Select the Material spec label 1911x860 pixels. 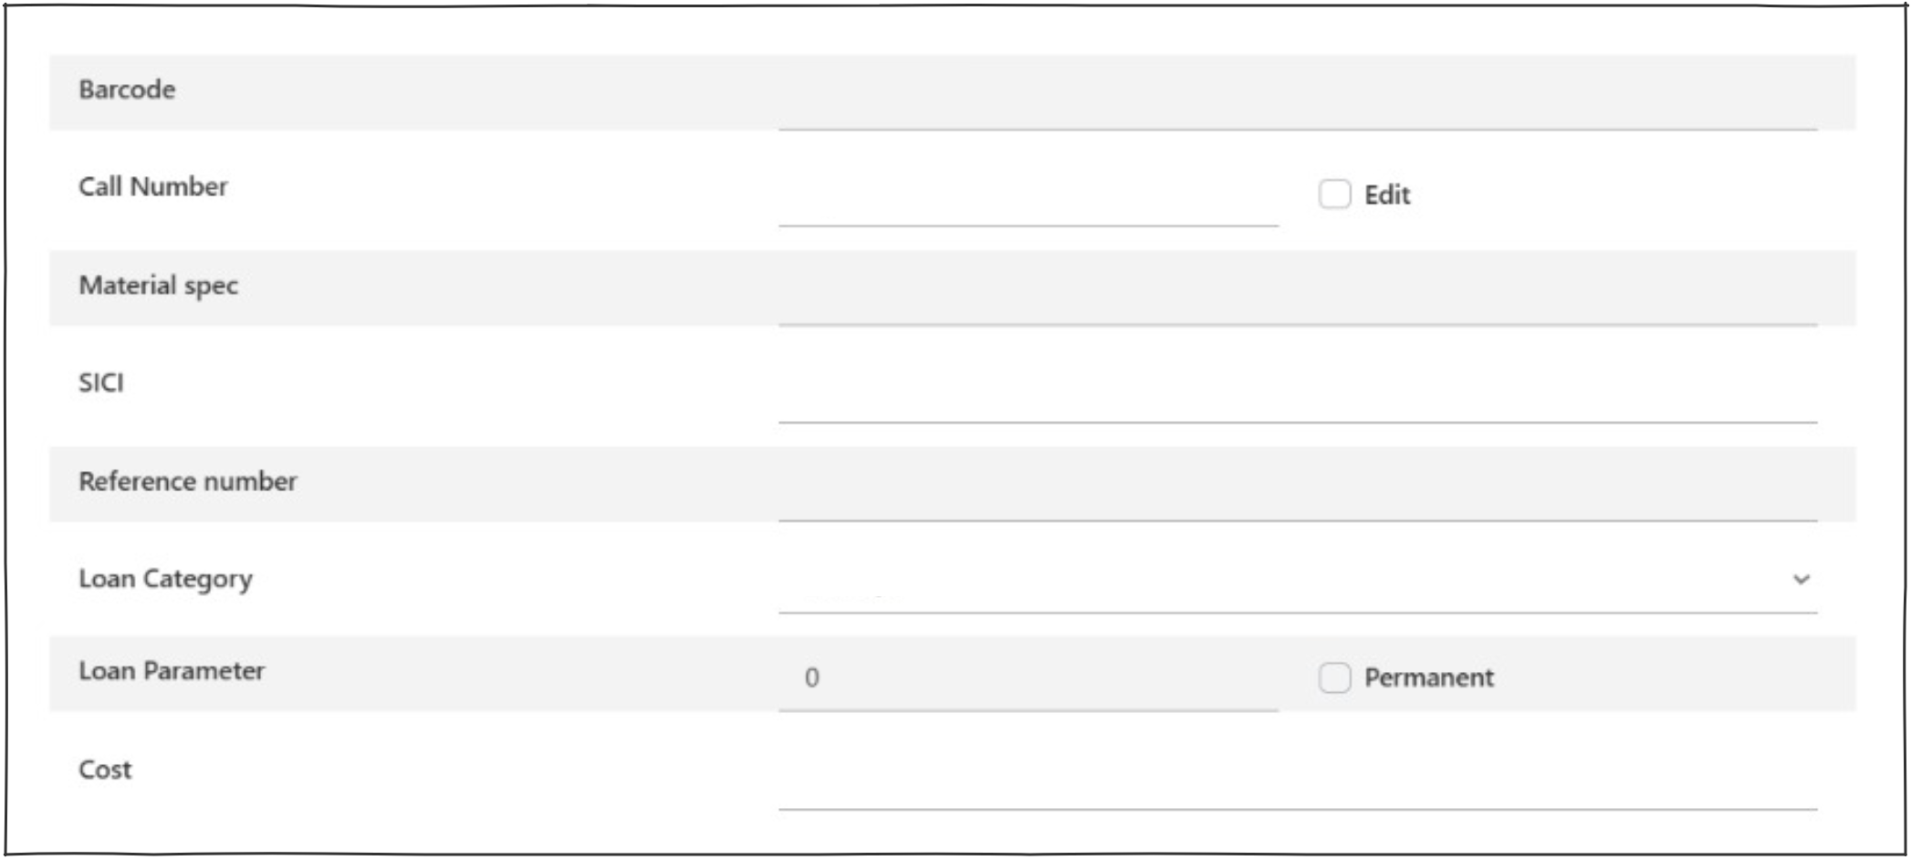158,286
